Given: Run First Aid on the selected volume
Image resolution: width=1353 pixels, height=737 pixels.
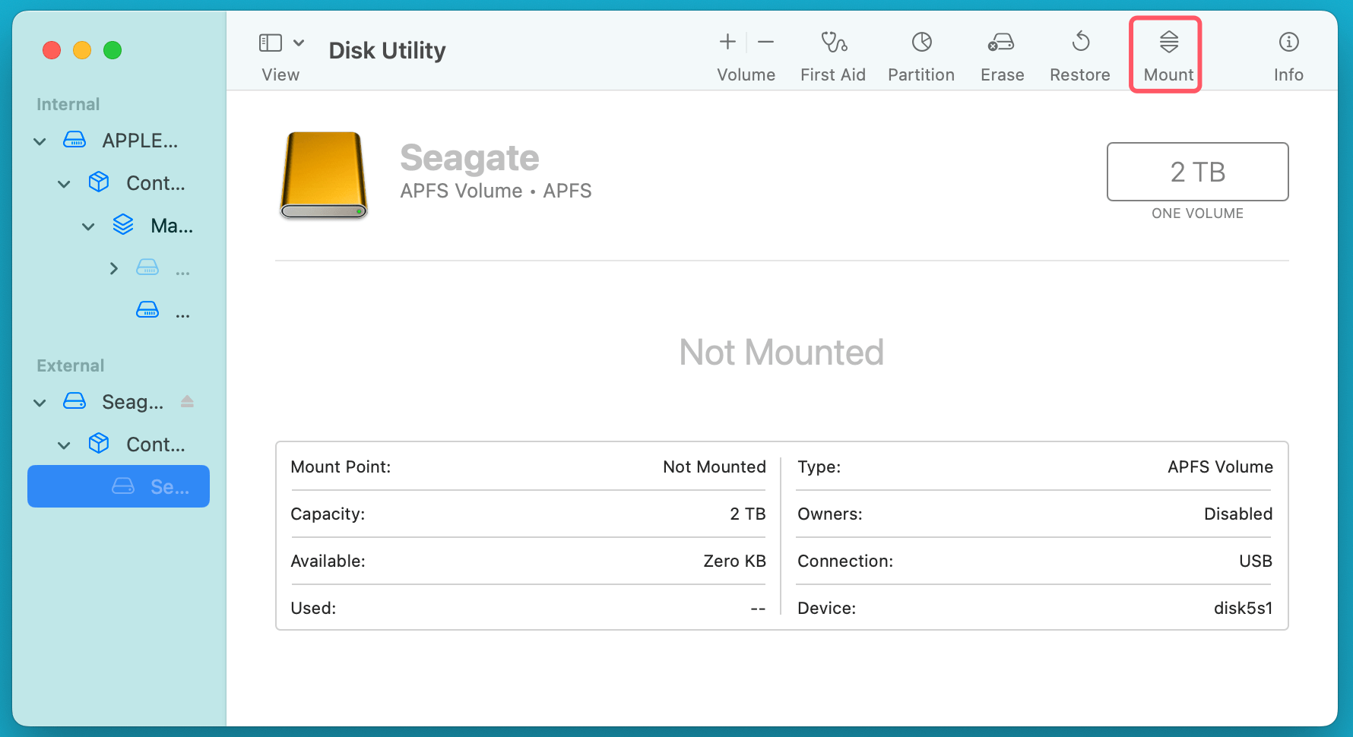Looking at the screenshot, I should pos(833,53).
